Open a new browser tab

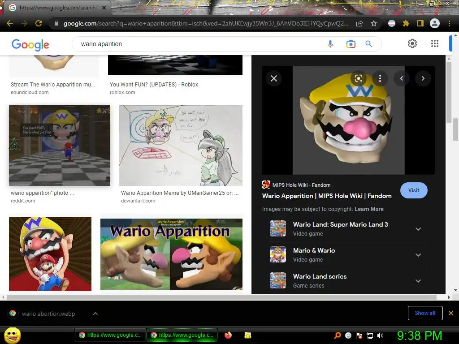[x=121, y=8]
